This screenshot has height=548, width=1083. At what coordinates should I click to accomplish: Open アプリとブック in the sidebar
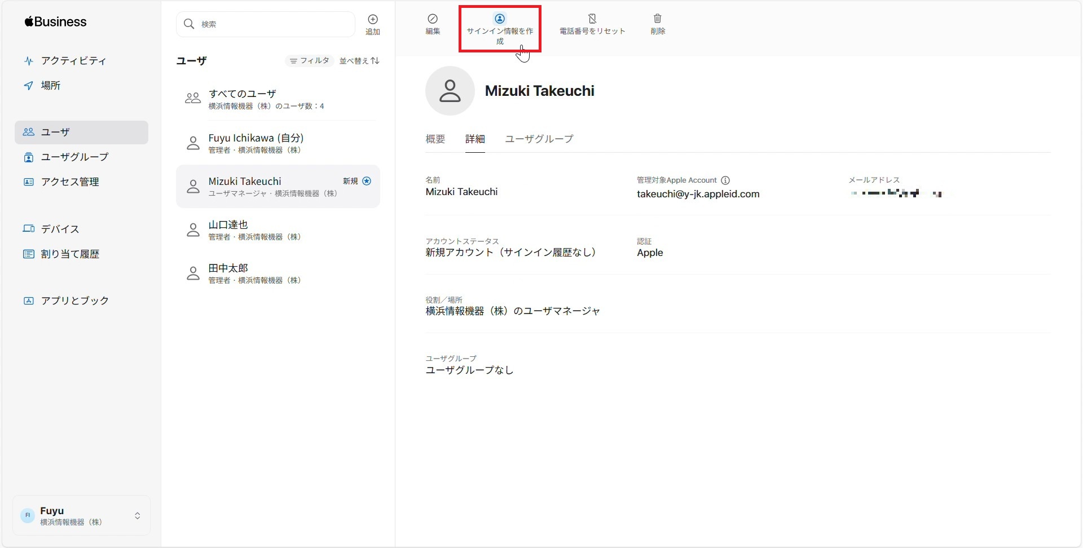click(74, 300)
